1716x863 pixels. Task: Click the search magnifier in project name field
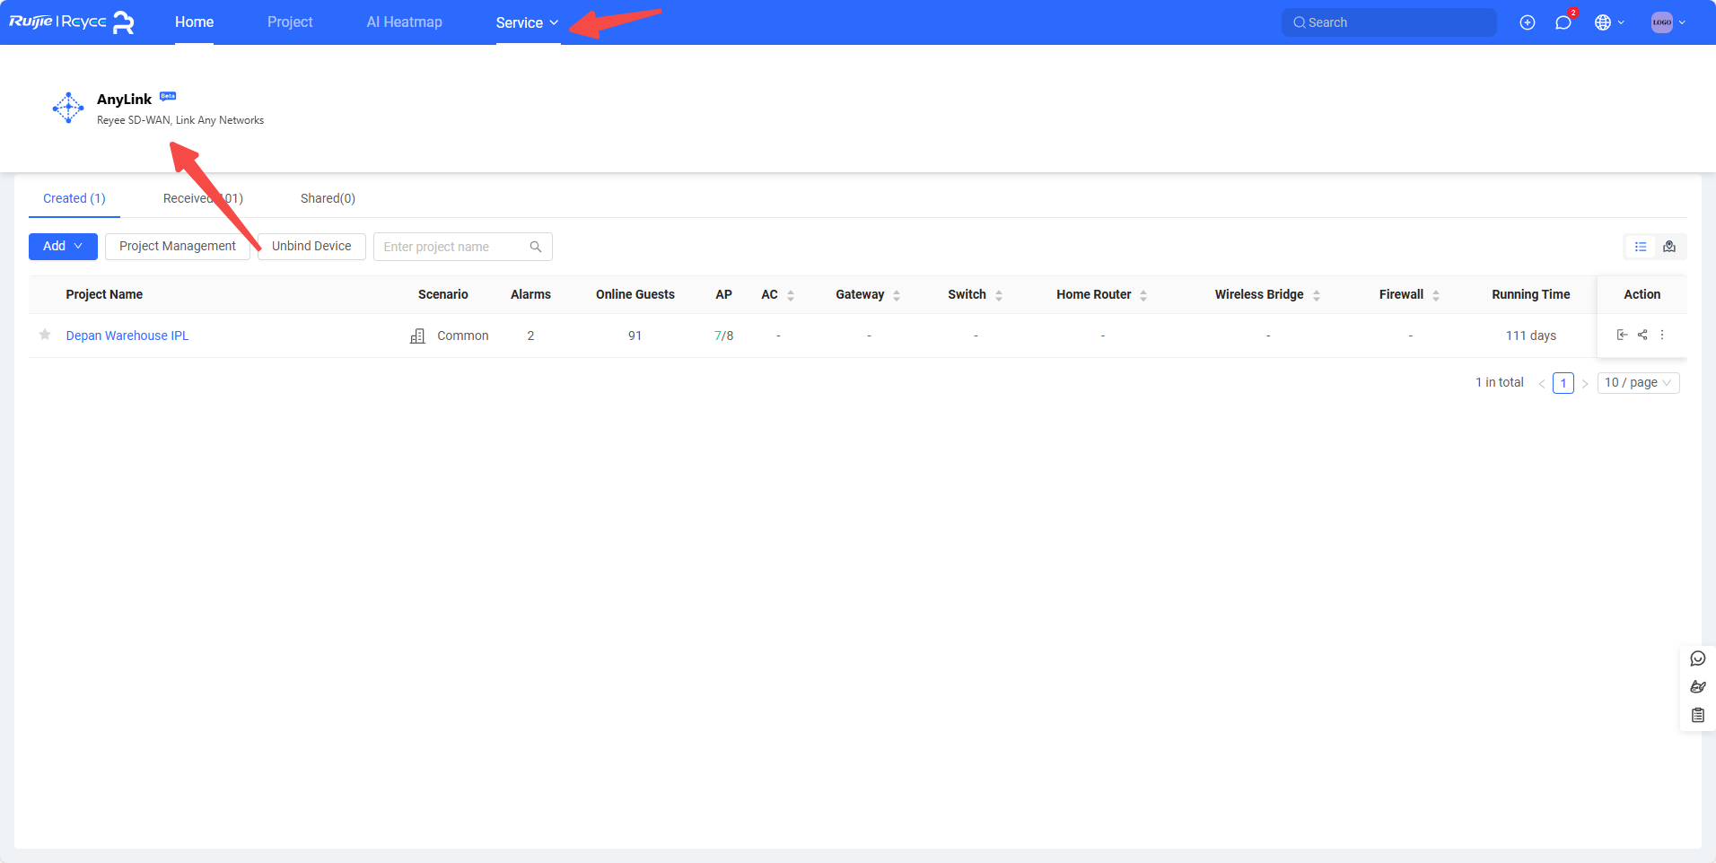(536, 247)
